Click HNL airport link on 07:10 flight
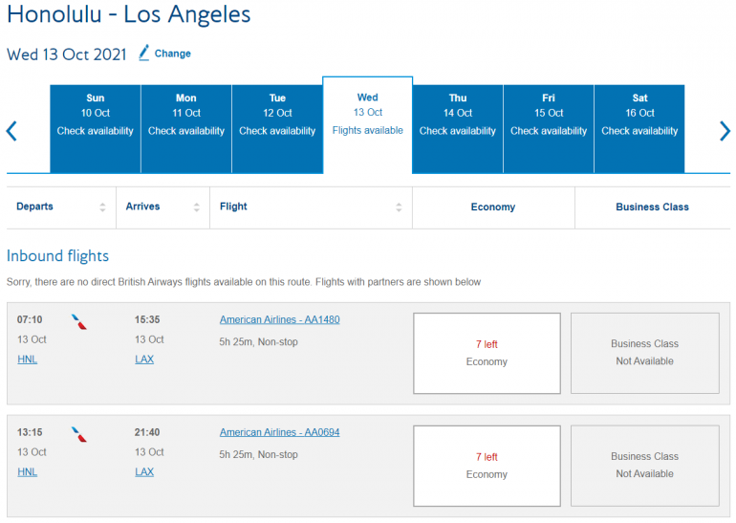This screenshot has height=523, width=736. (x=27, y=360)
